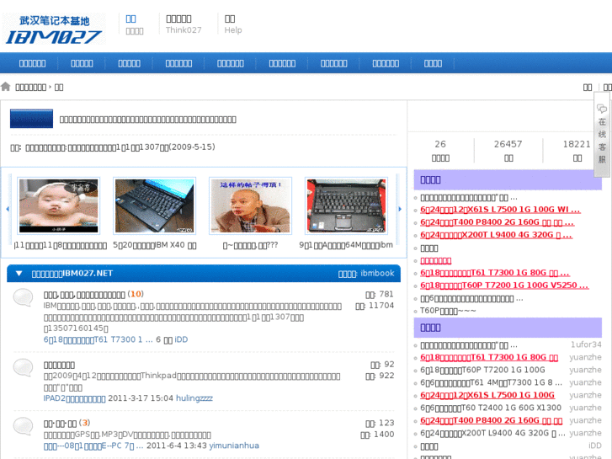Open lower list red X61S L7500 1G 100G link

[487, 395]
